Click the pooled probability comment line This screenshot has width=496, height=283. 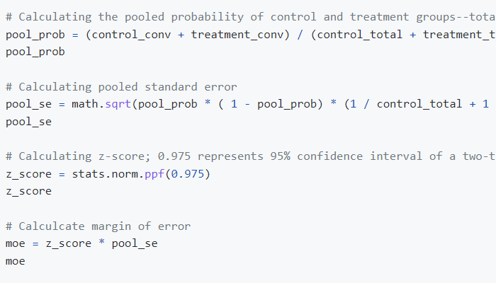[x=251, y=17]
